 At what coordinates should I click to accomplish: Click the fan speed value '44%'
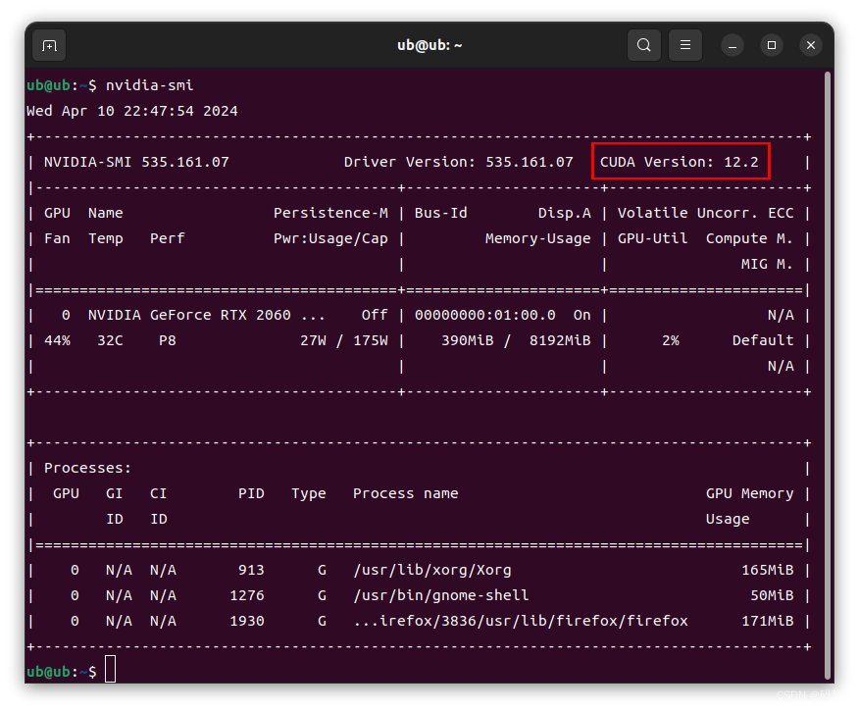coord(57,340)
